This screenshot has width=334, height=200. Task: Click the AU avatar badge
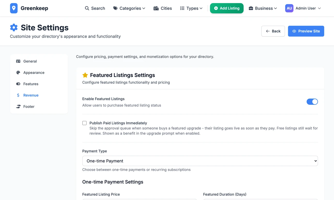point(289,8)
